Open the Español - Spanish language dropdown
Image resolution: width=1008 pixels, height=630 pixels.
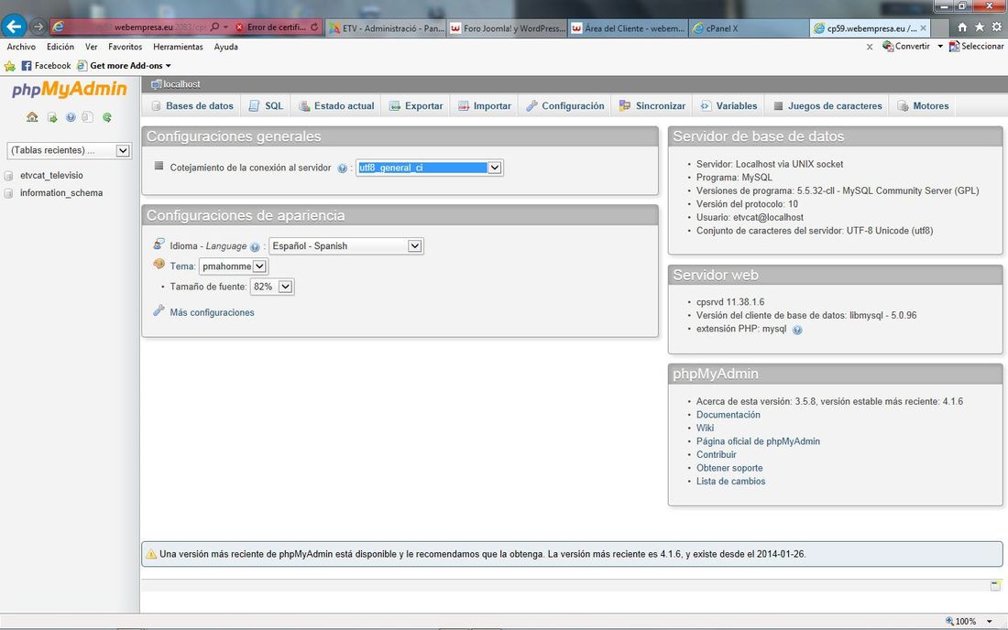click(345, 246)
